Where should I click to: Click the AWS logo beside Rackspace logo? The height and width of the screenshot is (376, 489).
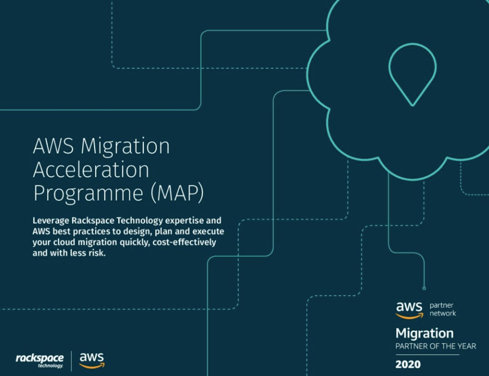(92, 360)
